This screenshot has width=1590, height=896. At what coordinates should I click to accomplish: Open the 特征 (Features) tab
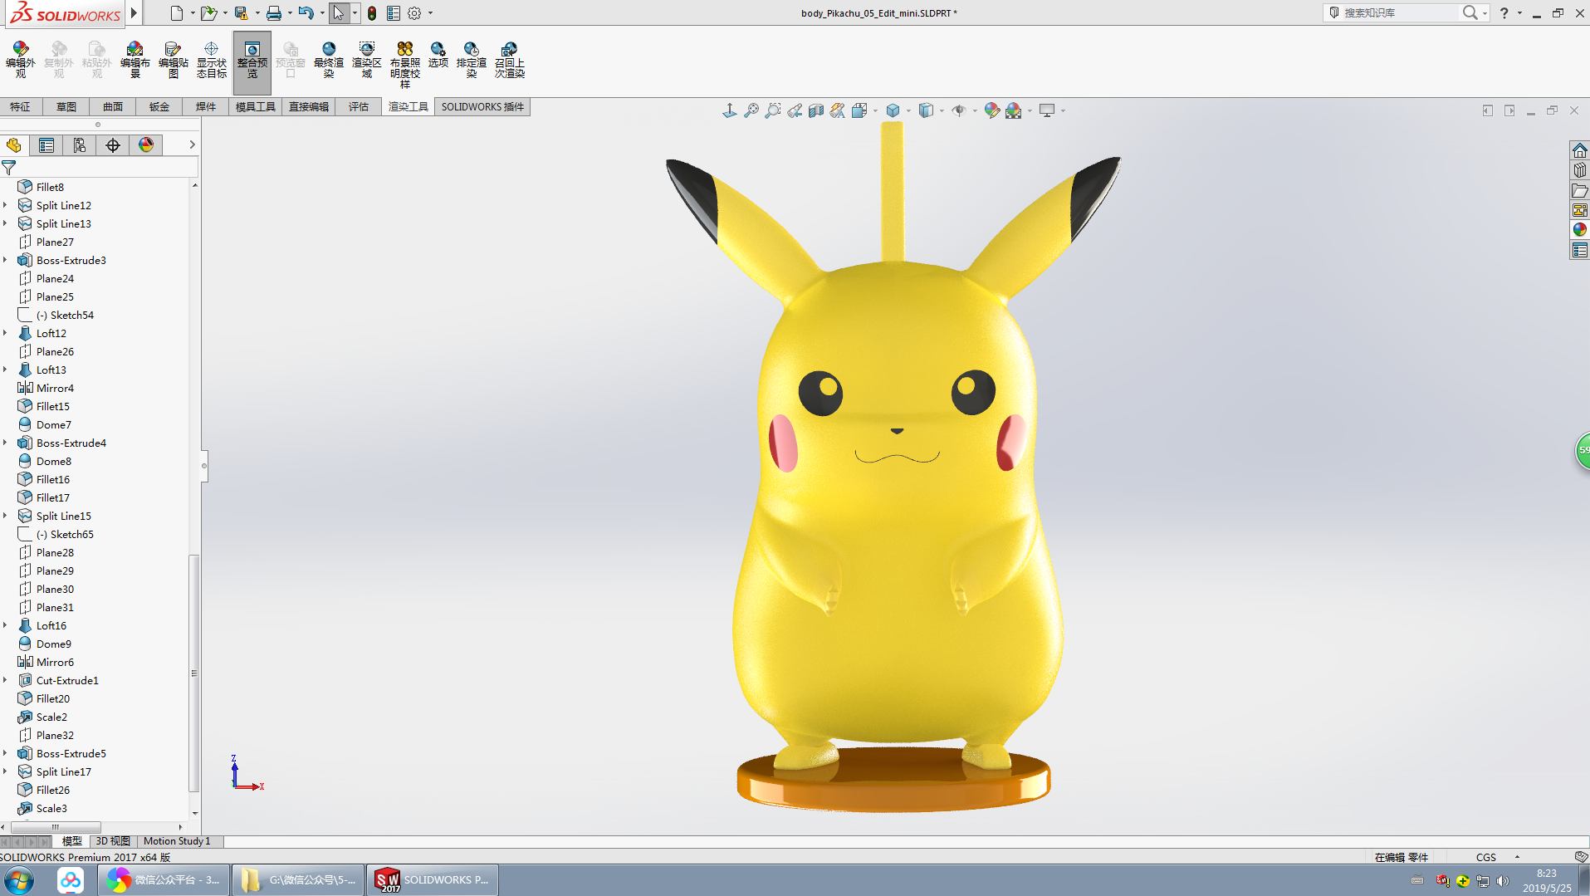pos(20,107)
